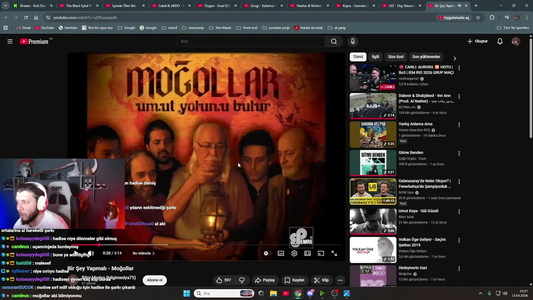533x300 pixels.
Task: Open options for the CANLI AURORA video
Action: coord(459,67)
